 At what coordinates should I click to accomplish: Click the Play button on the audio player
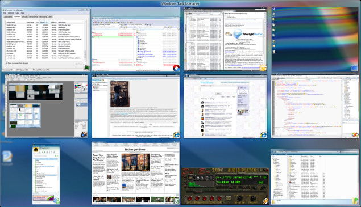click(x=197, y=198)
